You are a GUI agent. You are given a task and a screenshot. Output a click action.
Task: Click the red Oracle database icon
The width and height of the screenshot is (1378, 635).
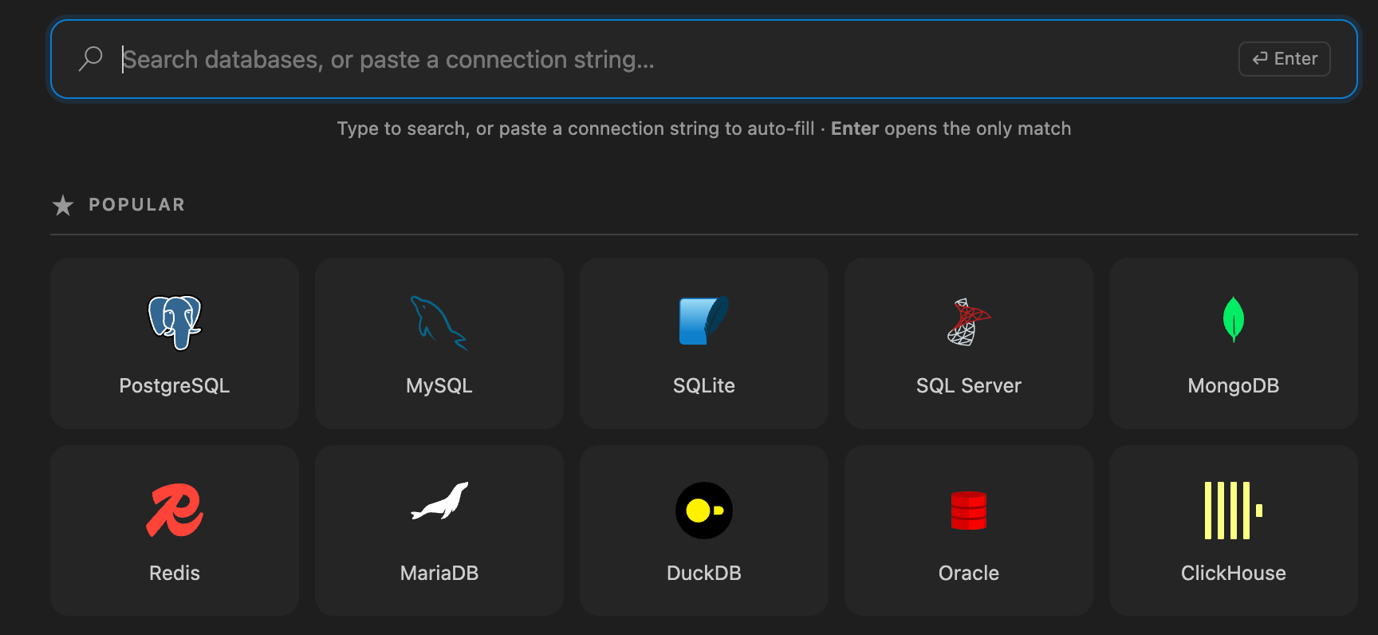click(969, 511)
